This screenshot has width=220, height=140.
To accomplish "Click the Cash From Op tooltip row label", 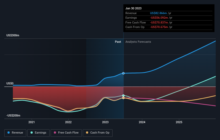I will tap(135, 27).
